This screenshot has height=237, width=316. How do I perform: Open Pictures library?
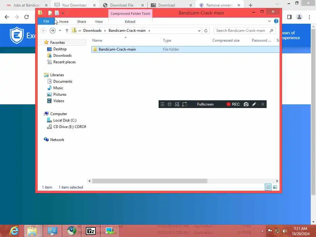click(60, 94)
